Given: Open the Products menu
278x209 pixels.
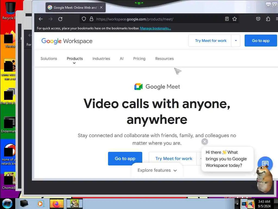Looking at the screenshot, I should pos(75,59).
